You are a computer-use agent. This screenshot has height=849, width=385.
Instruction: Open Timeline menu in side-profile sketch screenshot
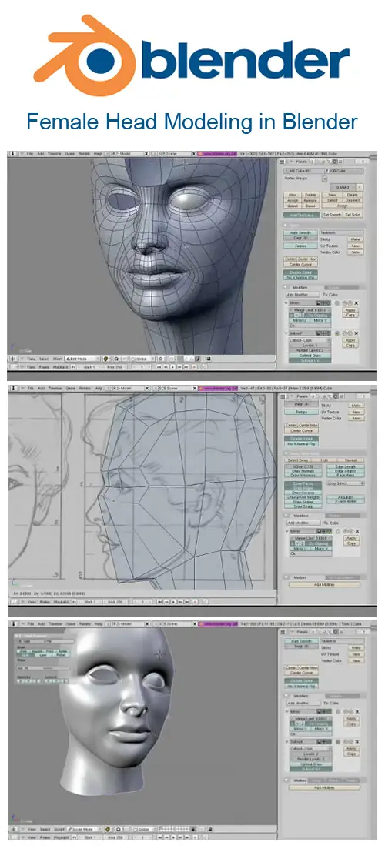pyautogui.click(x=55, y=388)
